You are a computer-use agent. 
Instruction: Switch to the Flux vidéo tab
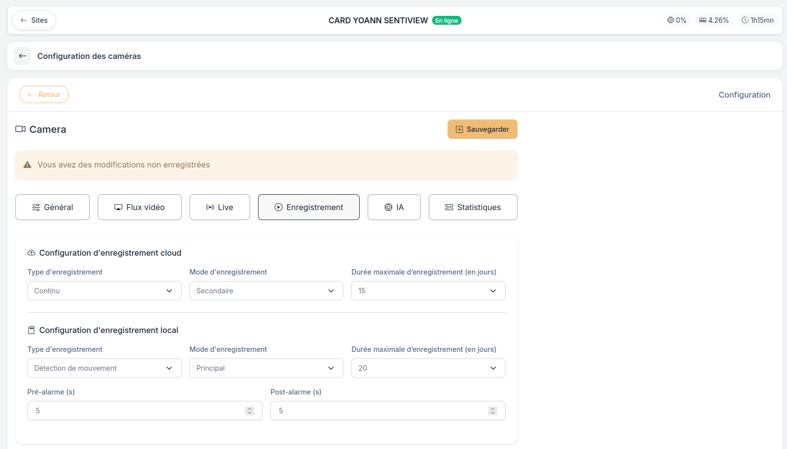point(139,207)
